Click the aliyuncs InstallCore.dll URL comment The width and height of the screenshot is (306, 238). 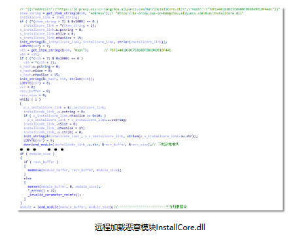pyautogui.click(x=180, y=13)
